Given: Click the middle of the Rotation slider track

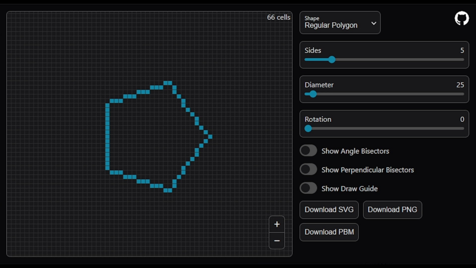Looking at the screenshot, I should pos(384,128).
